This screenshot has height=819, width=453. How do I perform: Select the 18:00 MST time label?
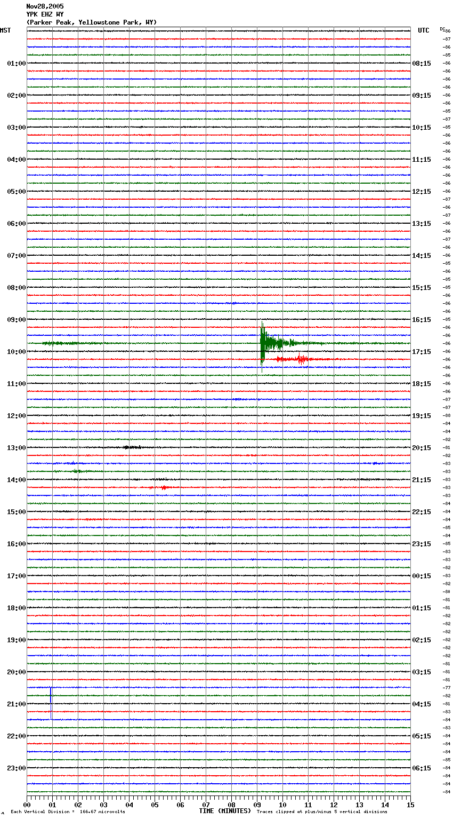coord(17,608)
